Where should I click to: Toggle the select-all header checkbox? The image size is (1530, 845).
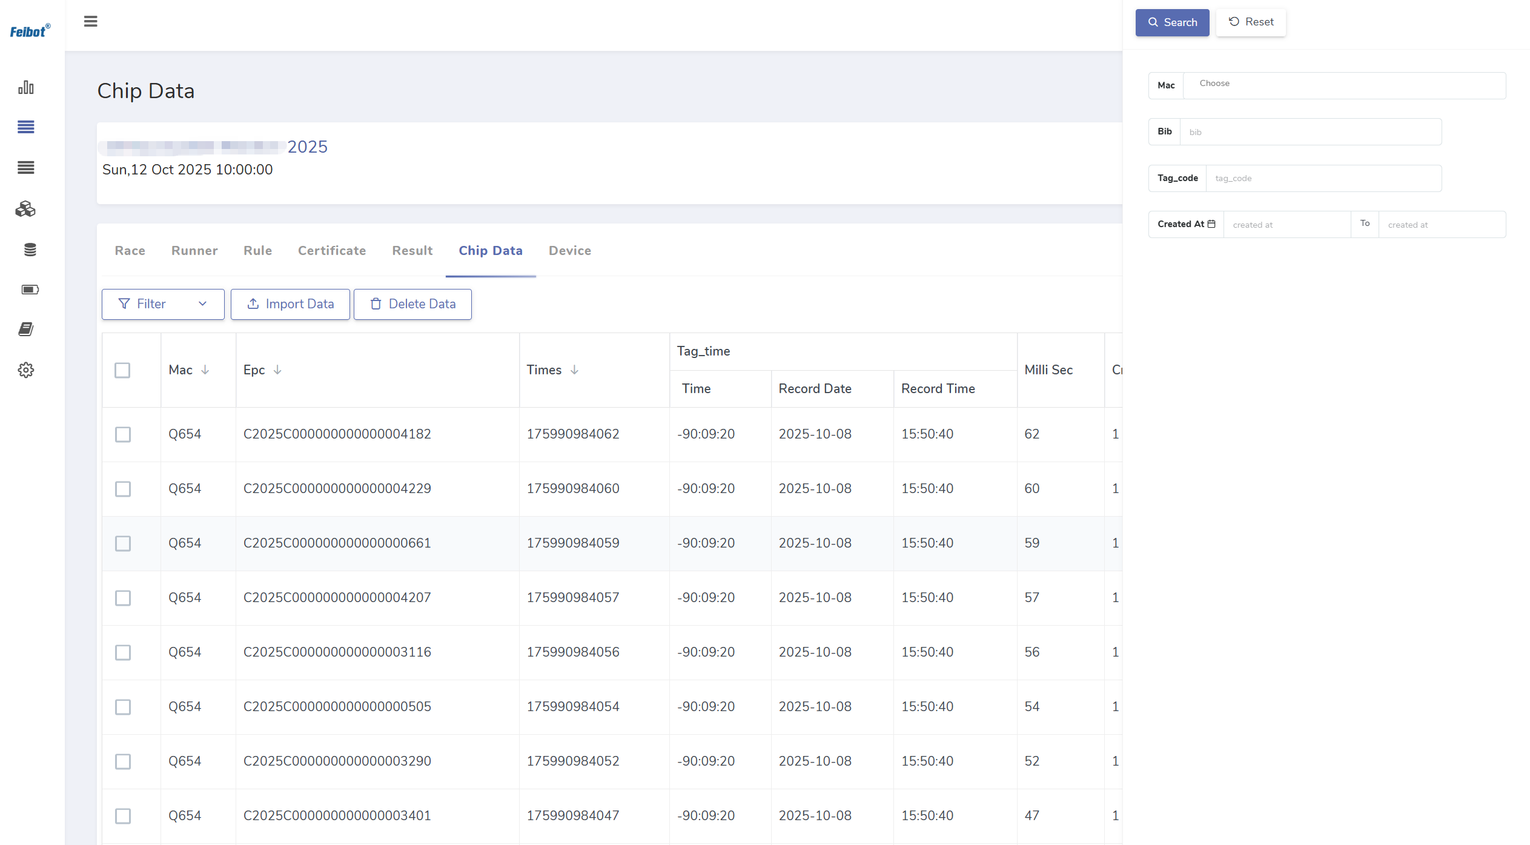point(122,370)
